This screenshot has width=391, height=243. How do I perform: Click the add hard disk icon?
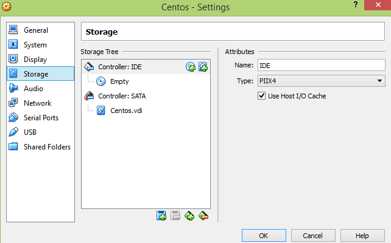coord(203,67)
